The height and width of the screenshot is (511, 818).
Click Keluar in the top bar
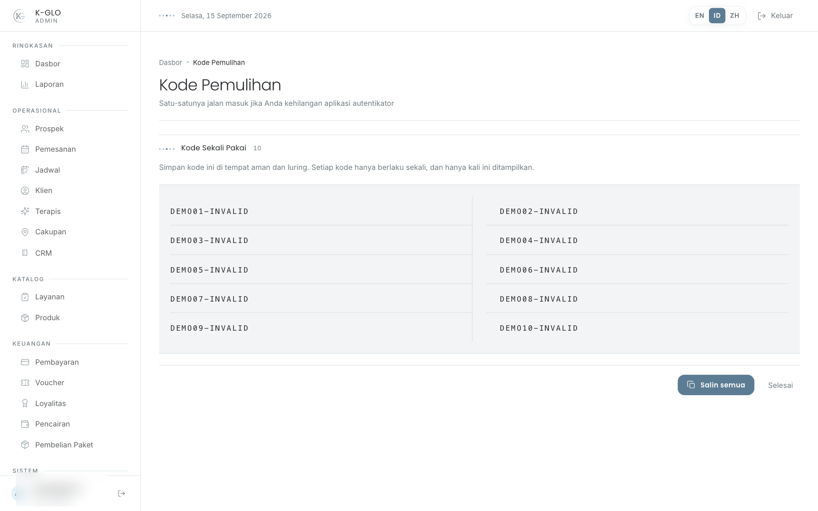tap(775, 15)
